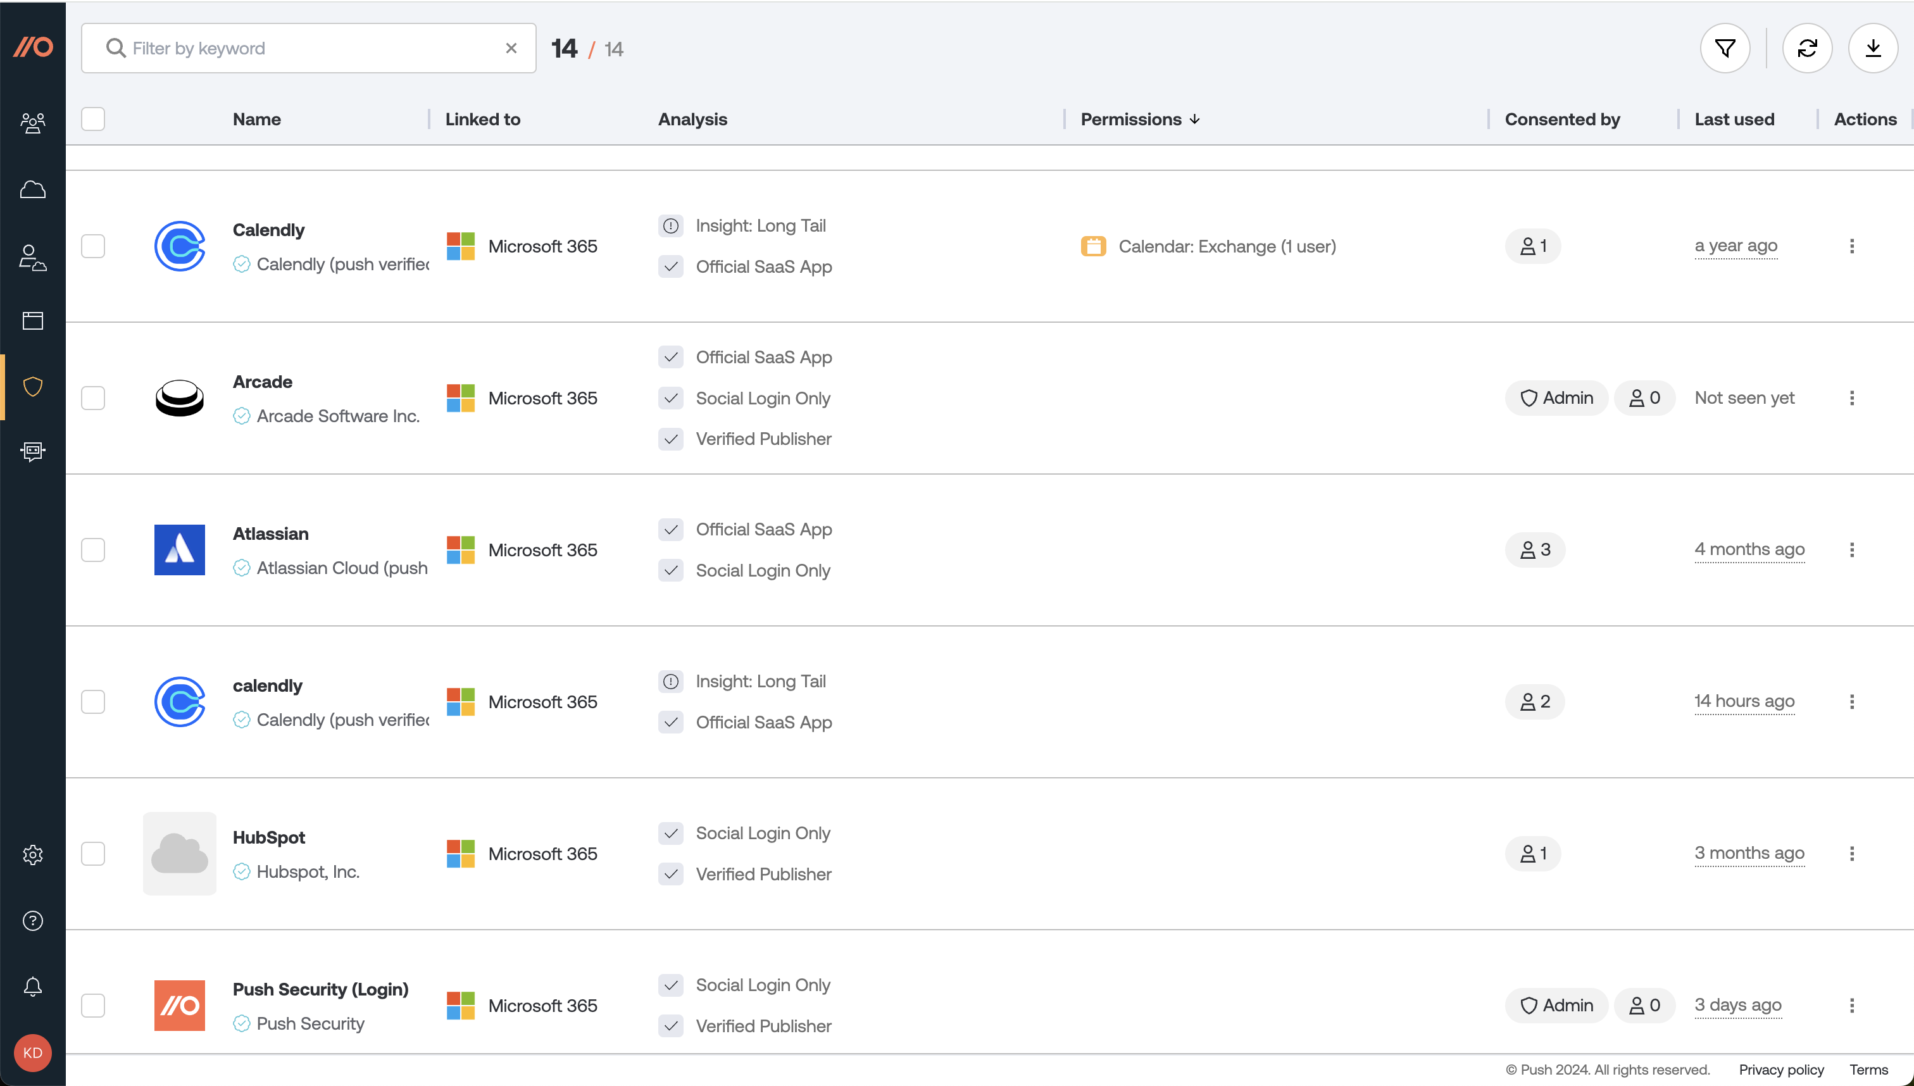
Task: Click the '14 hours ago' last used value
Action: (x=1744, y=702)
